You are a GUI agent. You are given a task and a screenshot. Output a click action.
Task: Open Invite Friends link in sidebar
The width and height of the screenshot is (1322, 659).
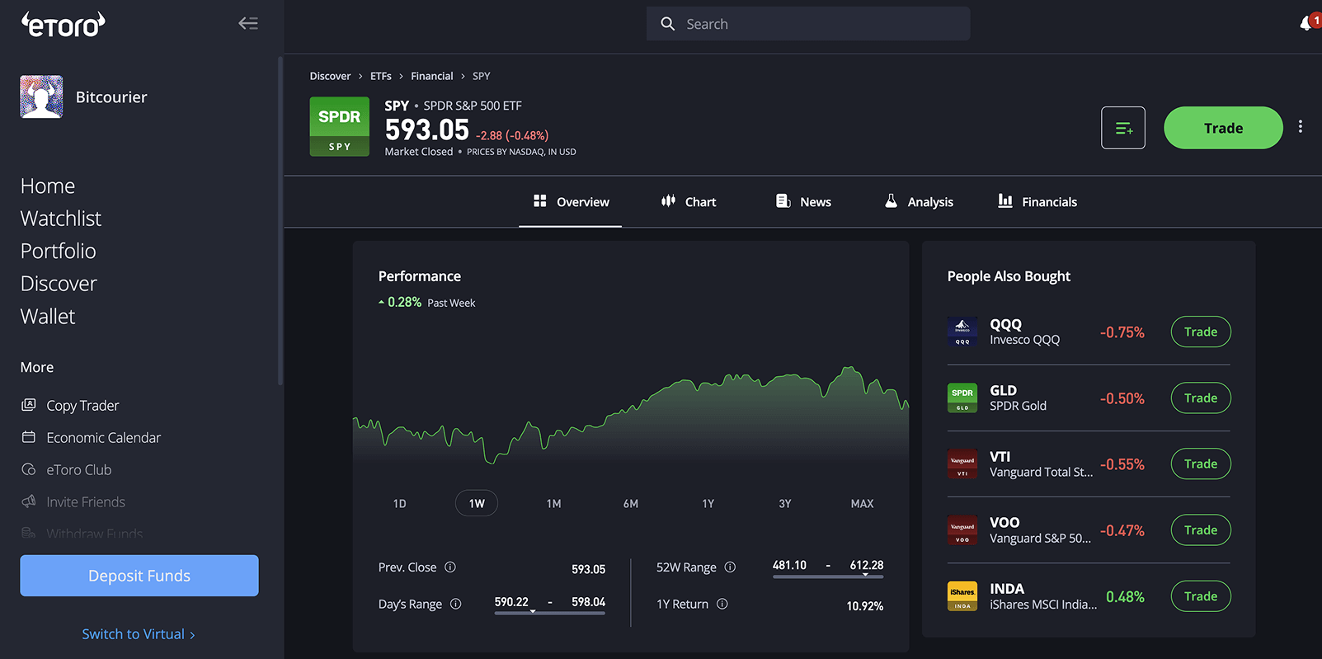[x=86, y=501]
